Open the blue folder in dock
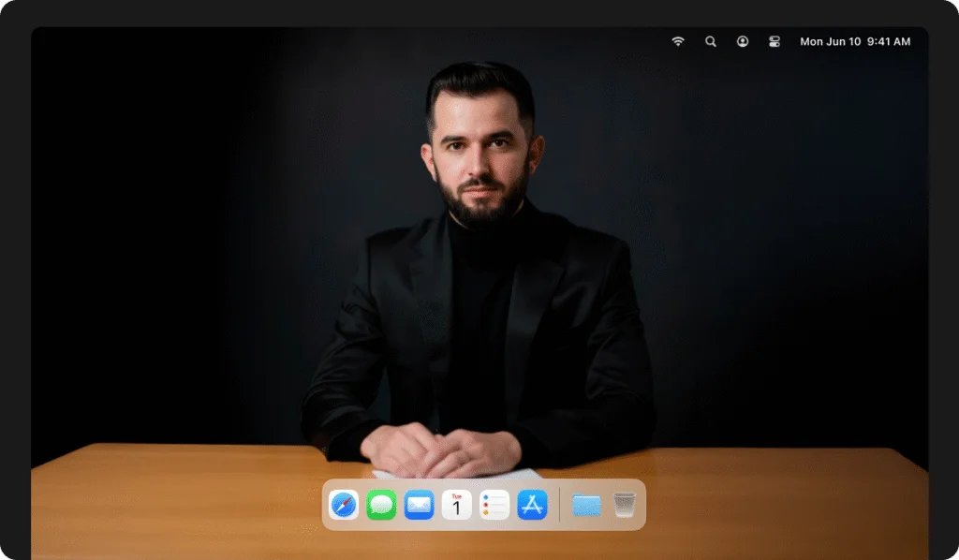Image resolution: width=959 pixels, height=560 pixels. 587,506
